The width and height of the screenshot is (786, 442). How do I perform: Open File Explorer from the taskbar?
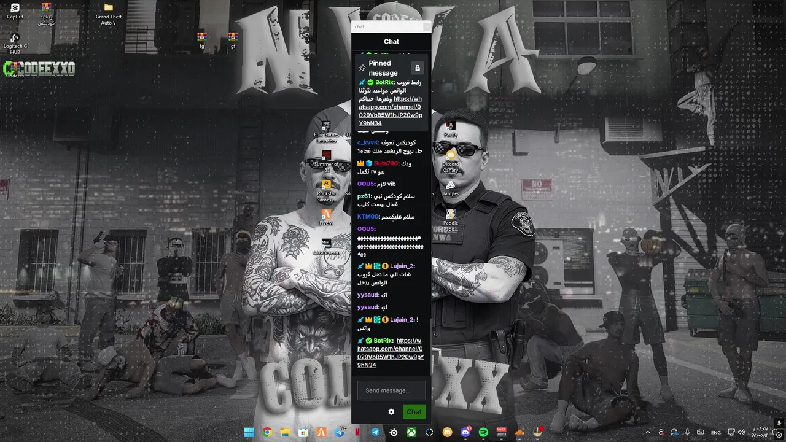[x=285, y=432]
